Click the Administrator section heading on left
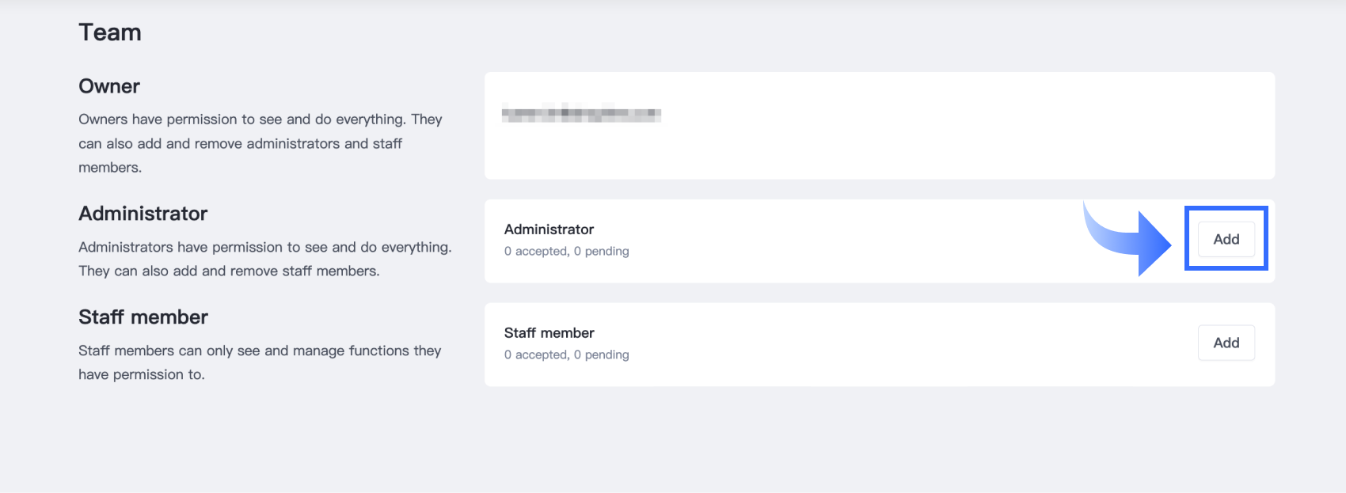This screenshot has width=1346, height=493. [143, 214]
